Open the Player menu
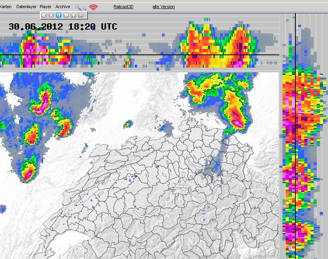The width and height of the screenshot is (328, 259). [45, 7]
